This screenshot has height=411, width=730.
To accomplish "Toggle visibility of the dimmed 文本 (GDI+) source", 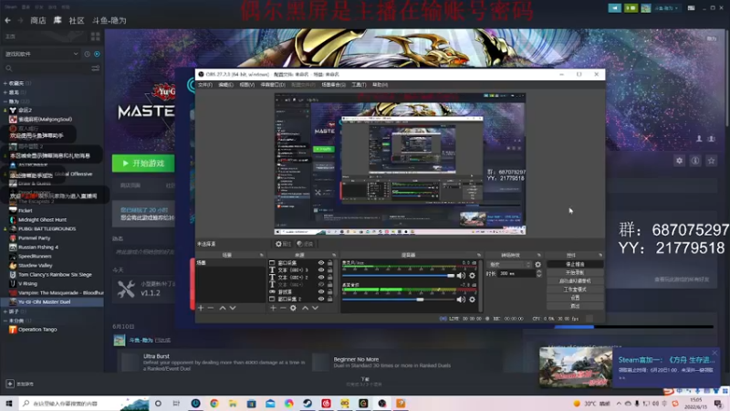I will (321, 284).
